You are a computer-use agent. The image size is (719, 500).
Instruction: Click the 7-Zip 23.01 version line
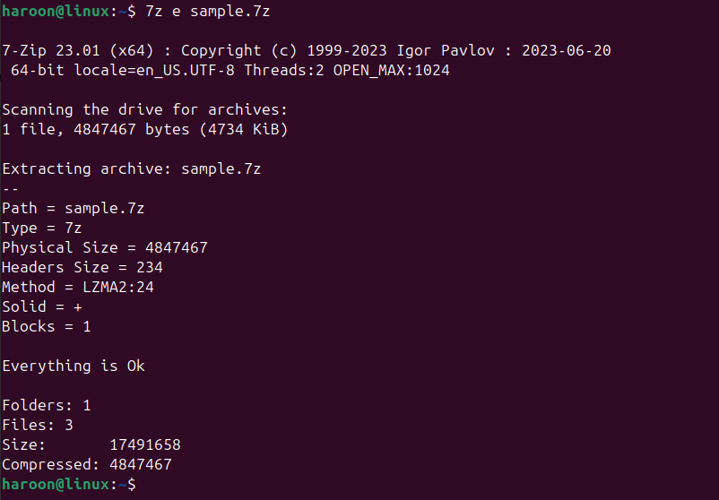(306, 50)
